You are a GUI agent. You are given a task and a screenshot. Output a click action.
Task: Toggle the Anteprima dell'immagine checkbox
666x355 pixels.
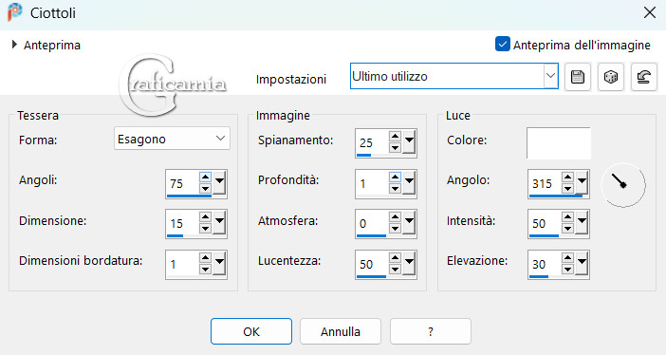pyautogui.click(x=503, y=45)
